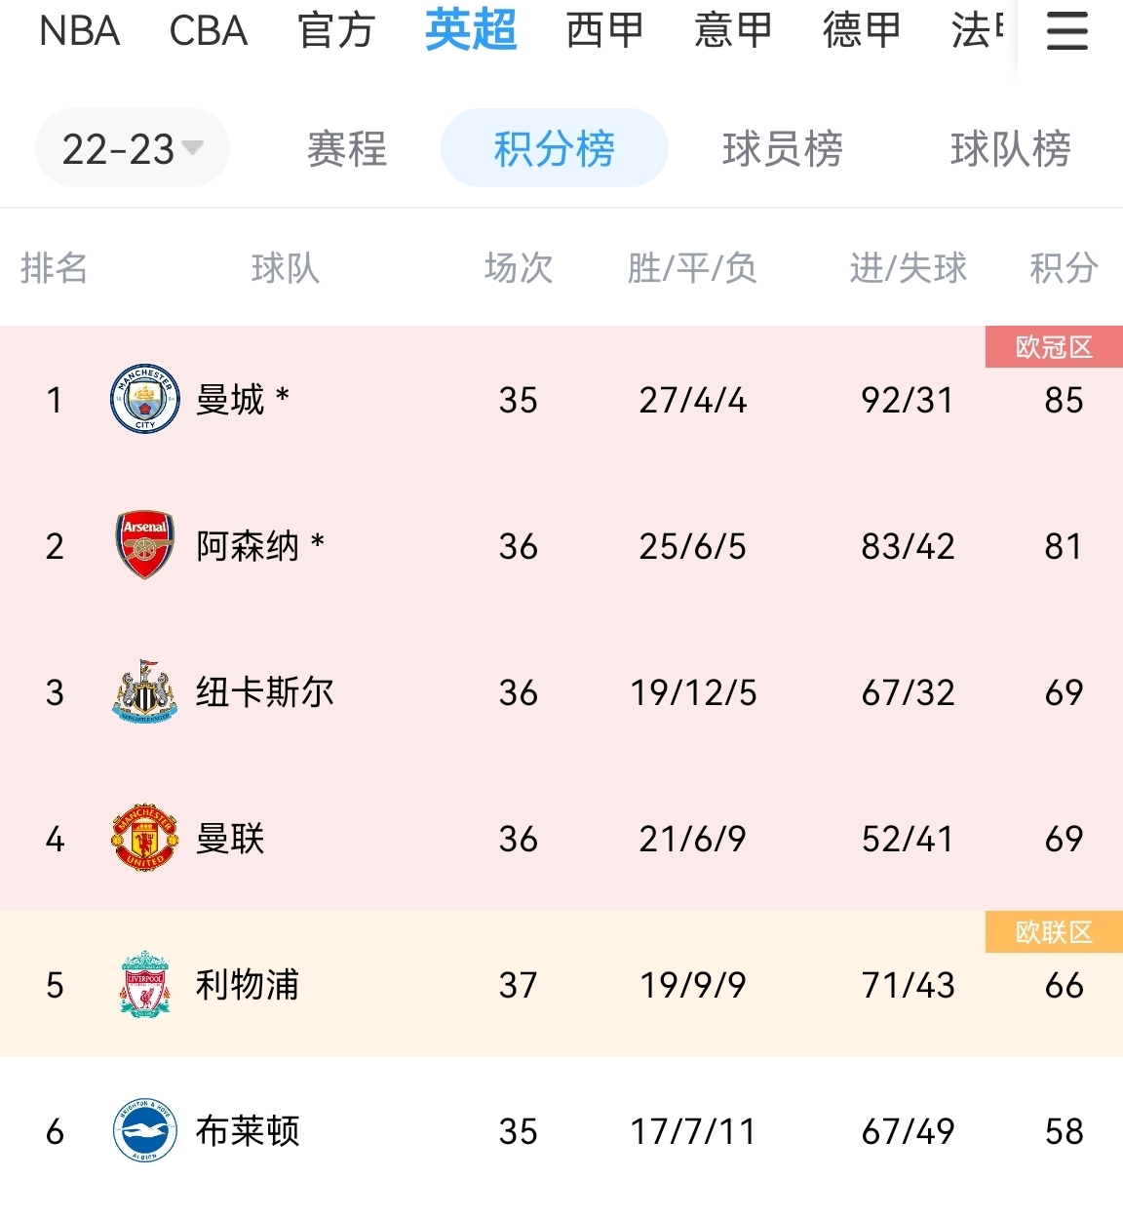Switch to the CBA tab
The height and width of the screenshot is (1218, 1123).
[208, 31]
